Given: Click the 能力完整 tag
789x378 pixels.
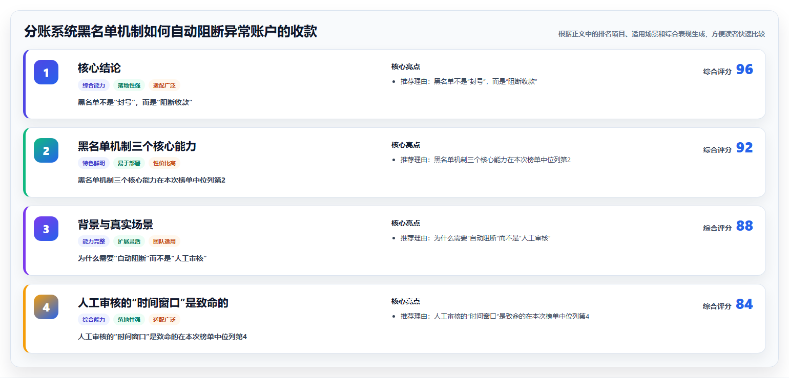Looking at the screenshot, I should pyautogui.click(x=94, y=241).
